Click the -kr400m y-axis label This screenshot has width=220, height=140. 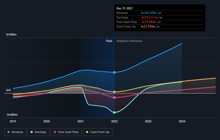tap(12, 115)
